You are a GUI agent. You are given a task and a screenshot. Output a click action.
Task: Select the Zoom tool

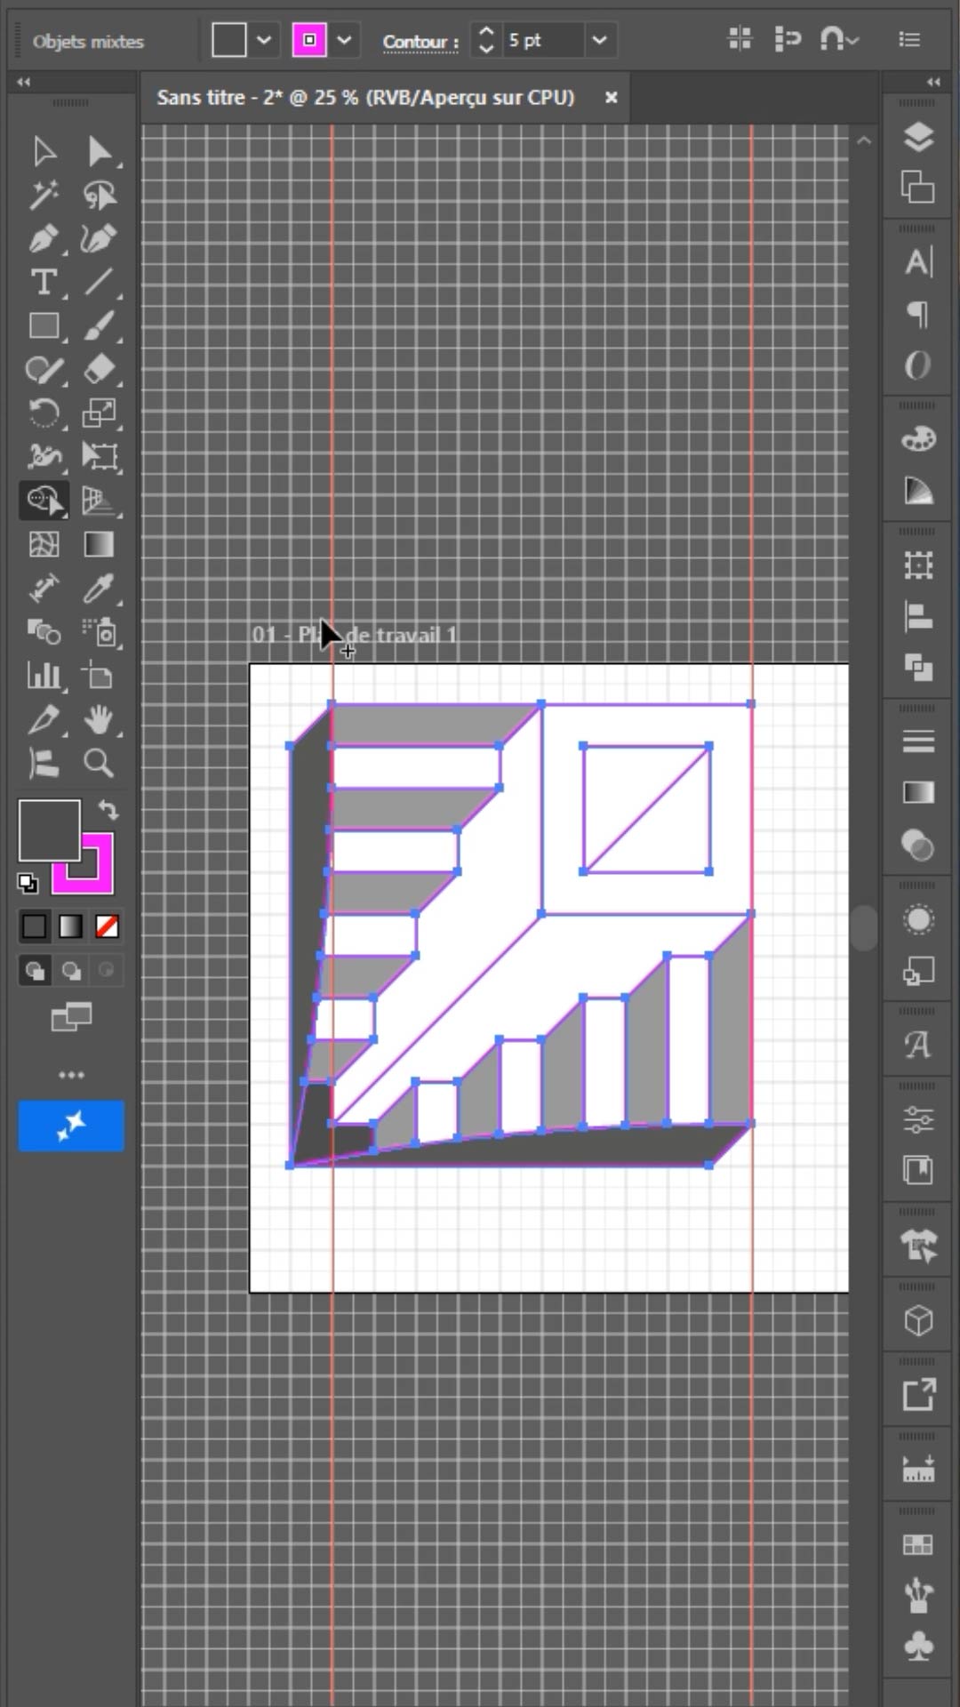[99, 763]
